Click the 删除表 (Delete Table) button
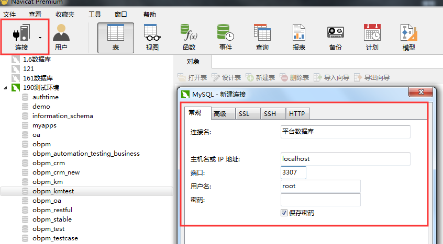 point(294,77)
